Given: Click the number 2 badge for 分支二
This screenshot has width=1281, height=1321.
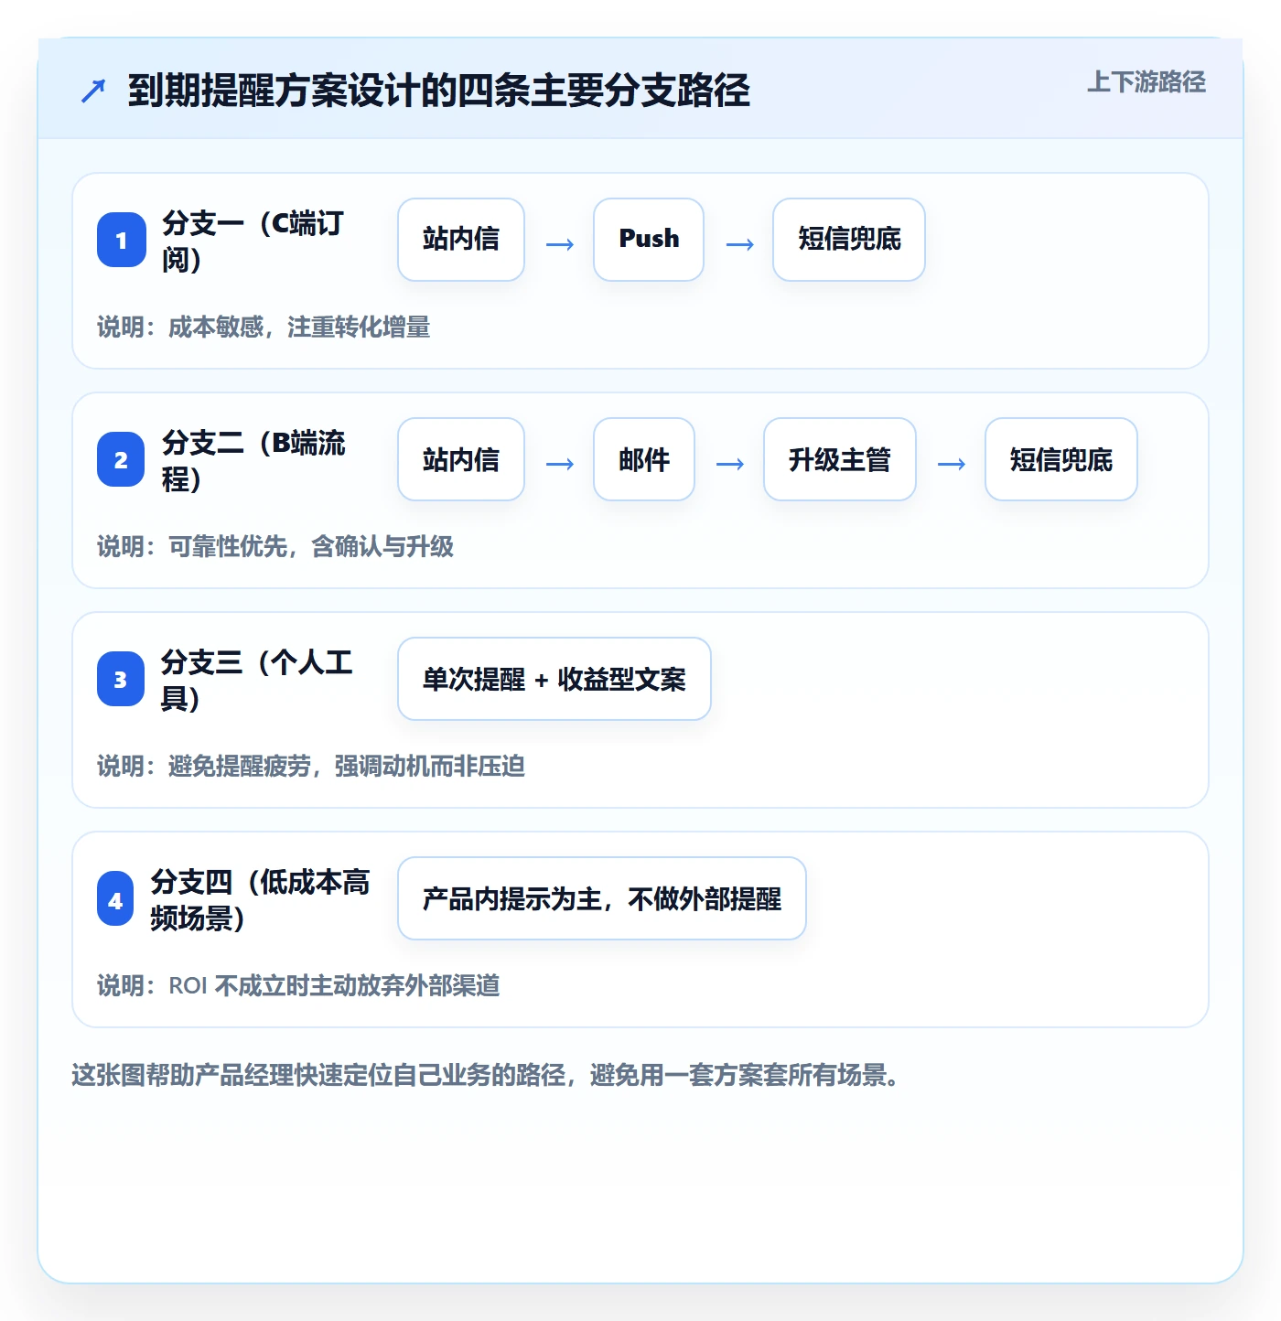Looking at the screenshot, I should (x=122, y=459).
